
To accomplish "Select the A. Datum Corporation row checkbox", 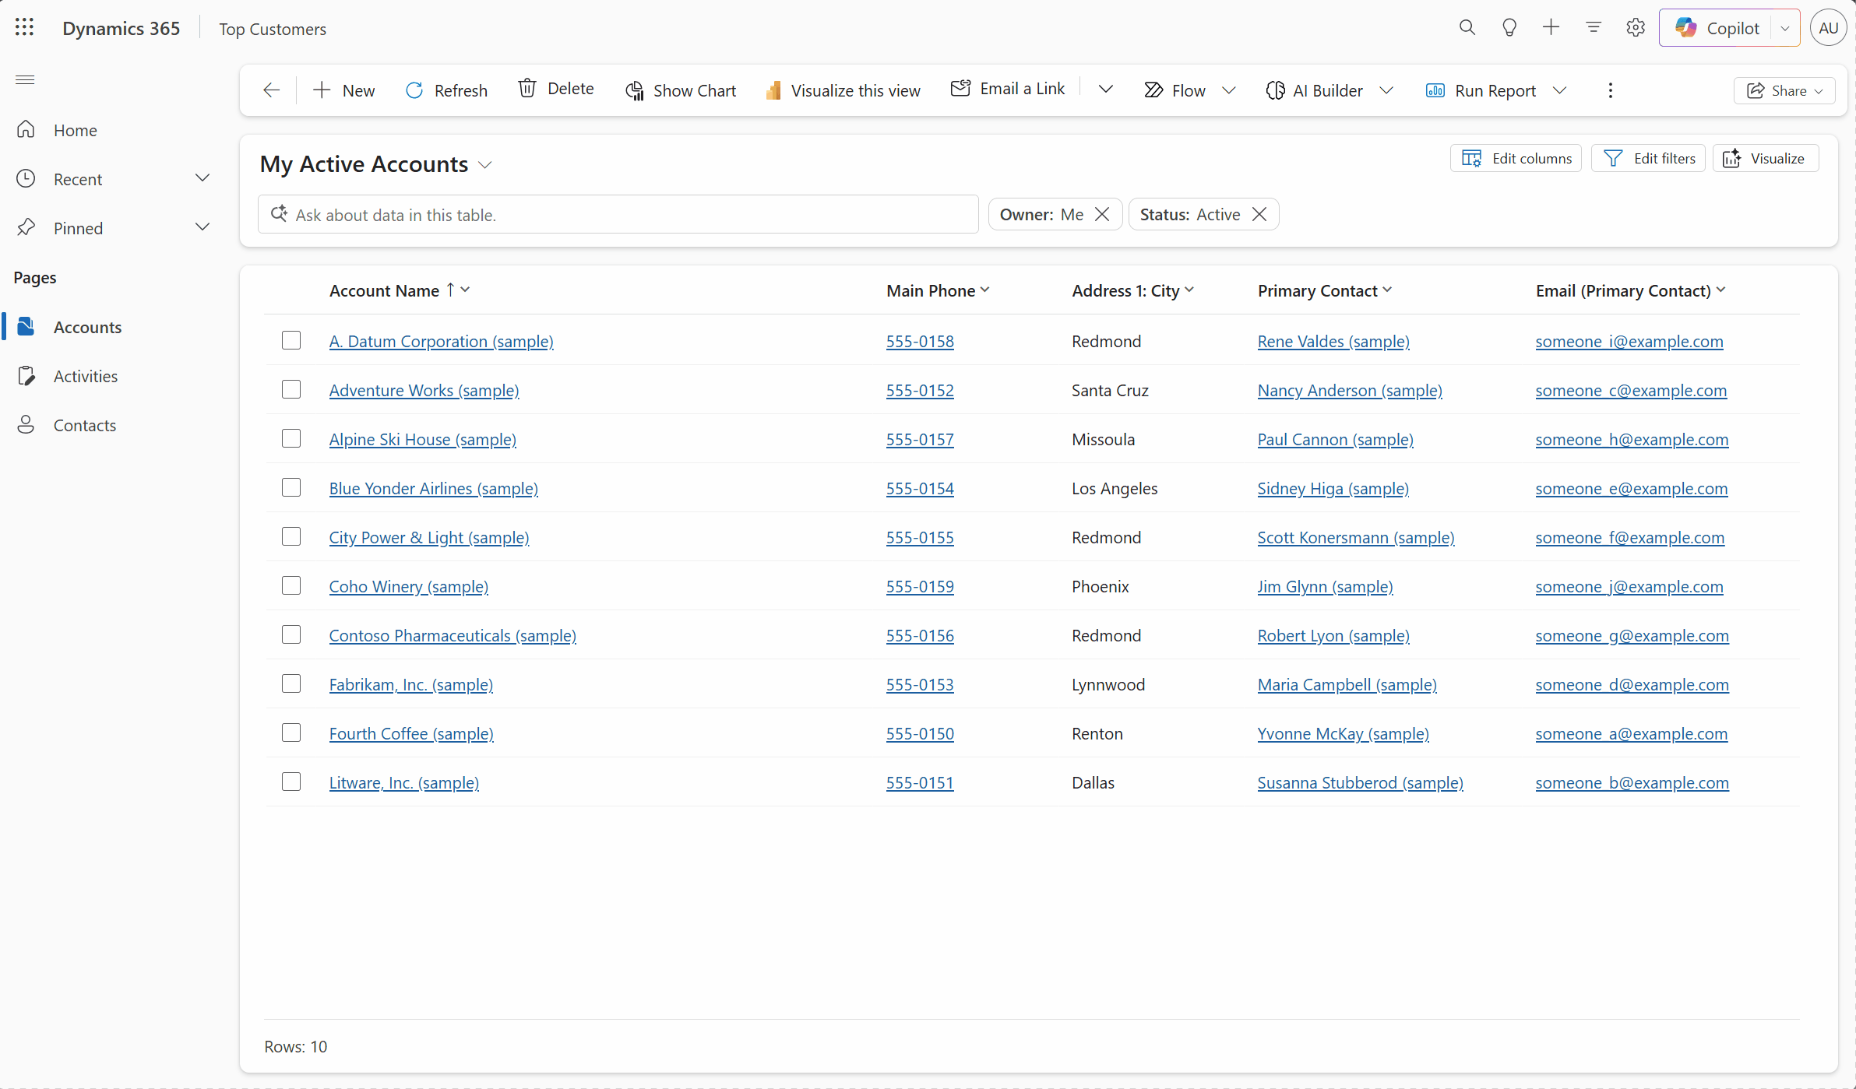I will (x=291, y=340).
